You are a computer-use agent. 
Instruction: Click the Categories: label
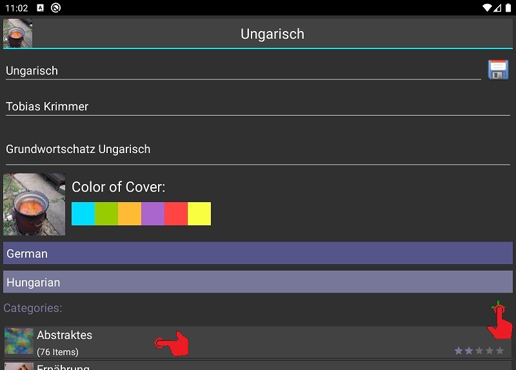point(33,308)
